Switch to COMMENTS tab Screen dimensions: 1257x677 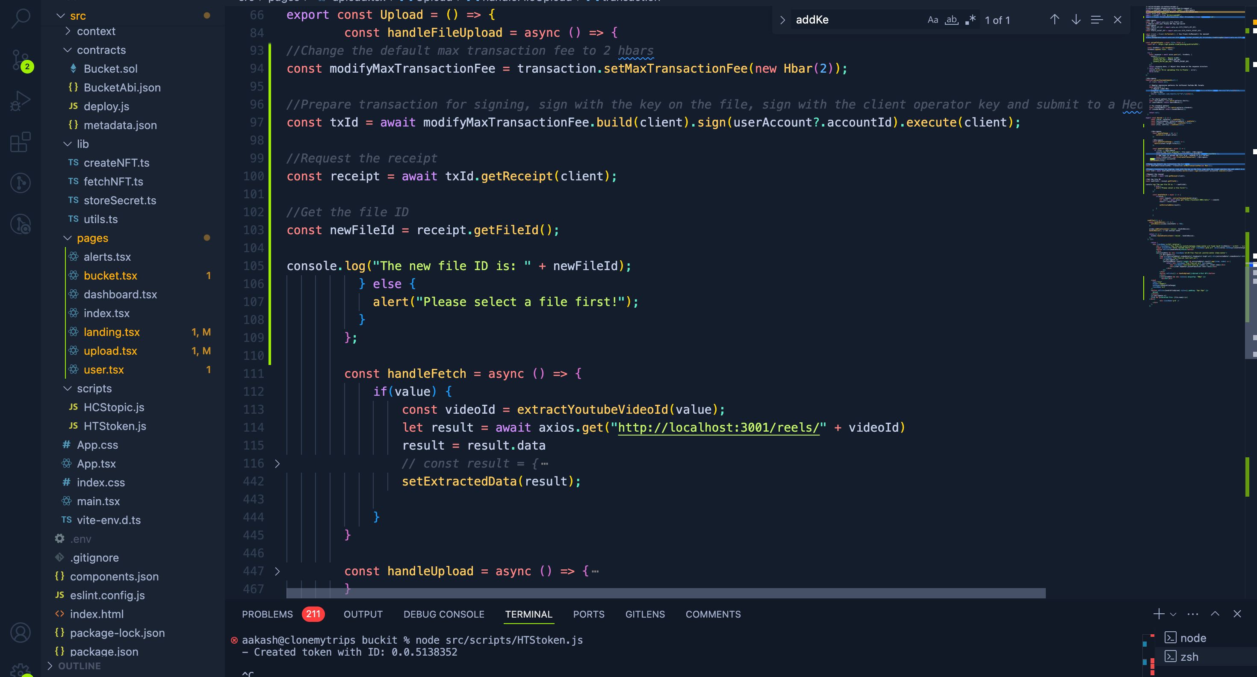[713, 614]
